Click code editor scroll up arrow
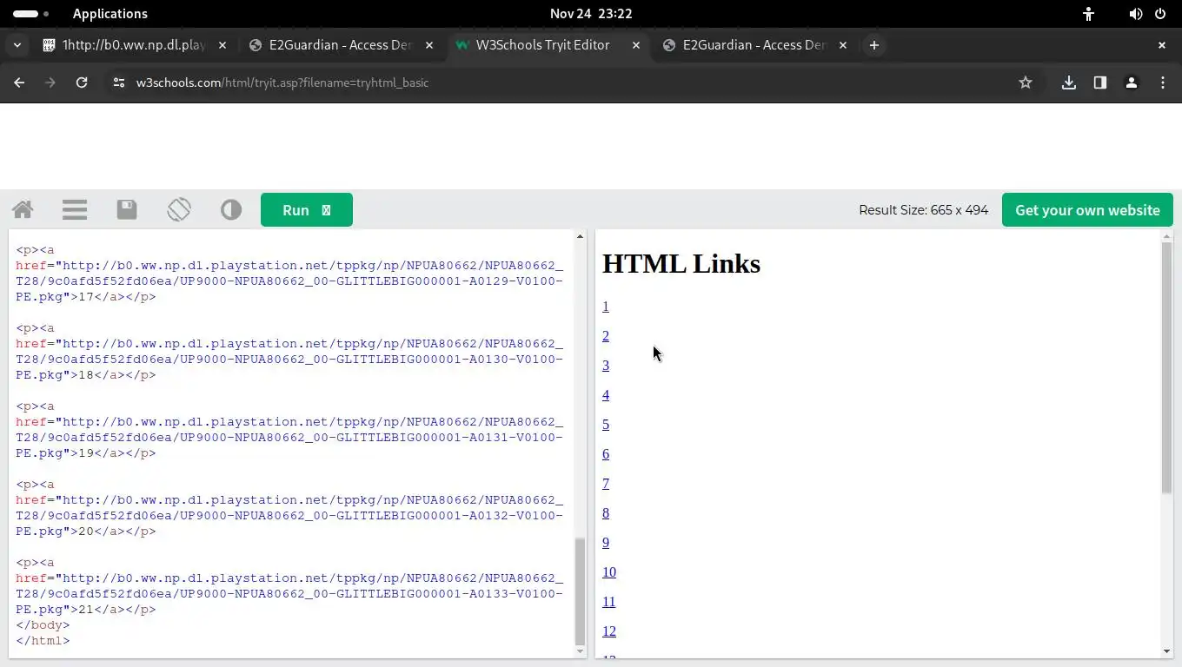The height and width of the screenshot is (667, 1182). pos(580,236)
